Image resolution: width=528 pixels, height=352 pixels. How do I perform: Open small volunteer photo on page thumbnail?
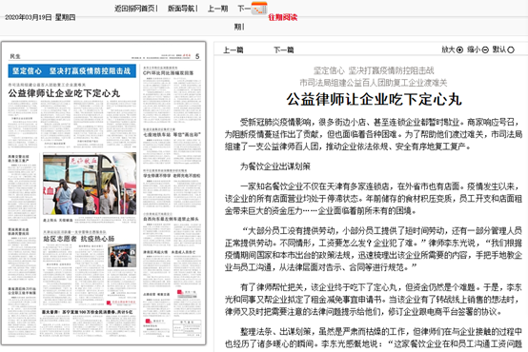click(122, 256)
